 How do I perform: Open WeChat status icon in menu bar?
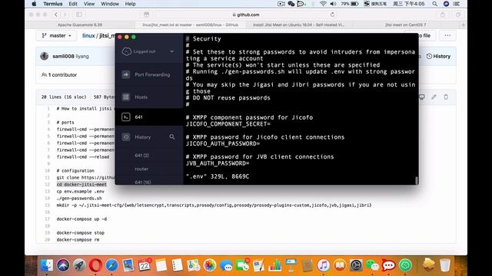[x=291, y=4]
